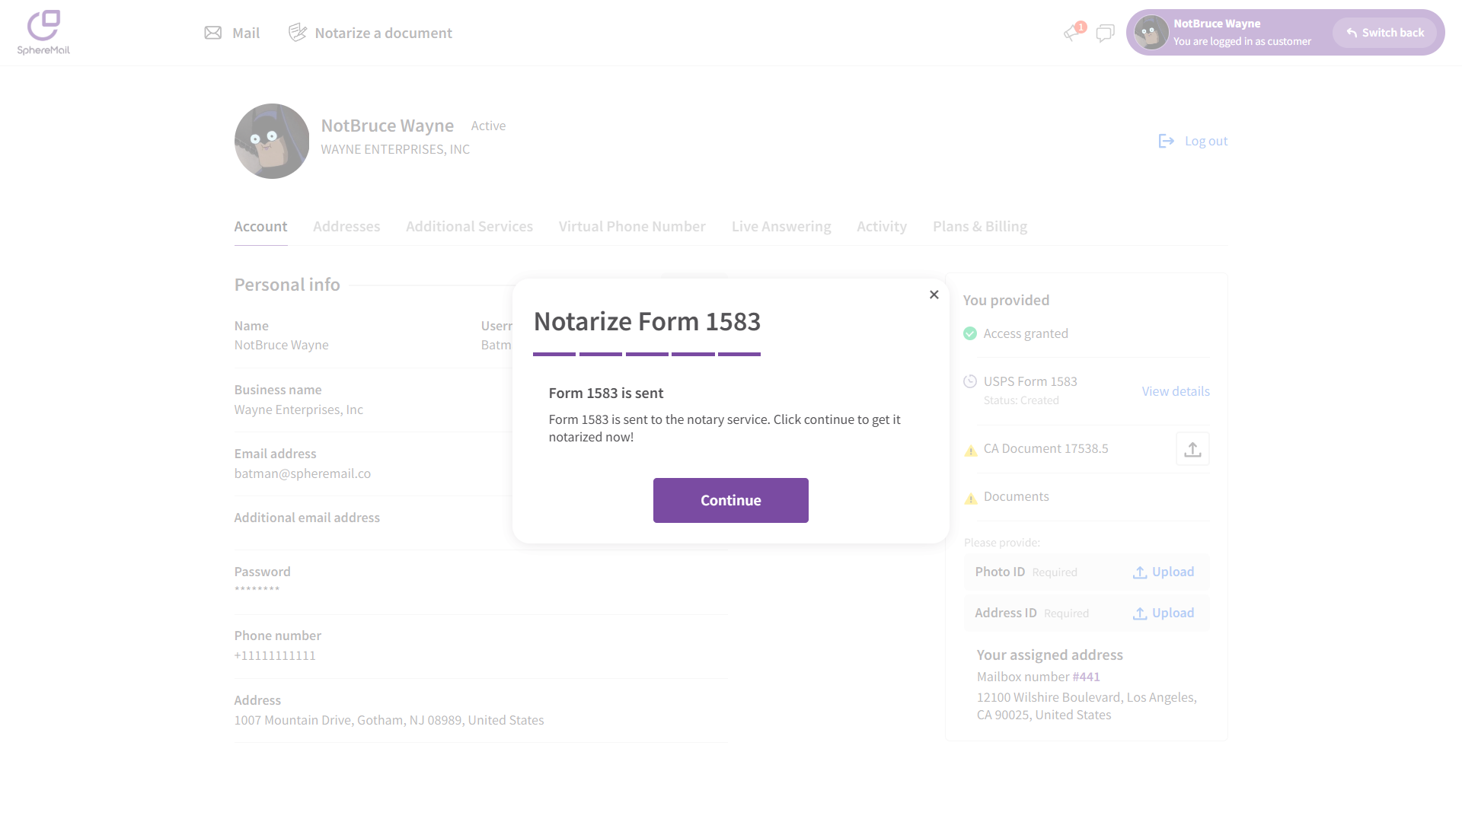Click the SphereMail logo

click(43, 33)
